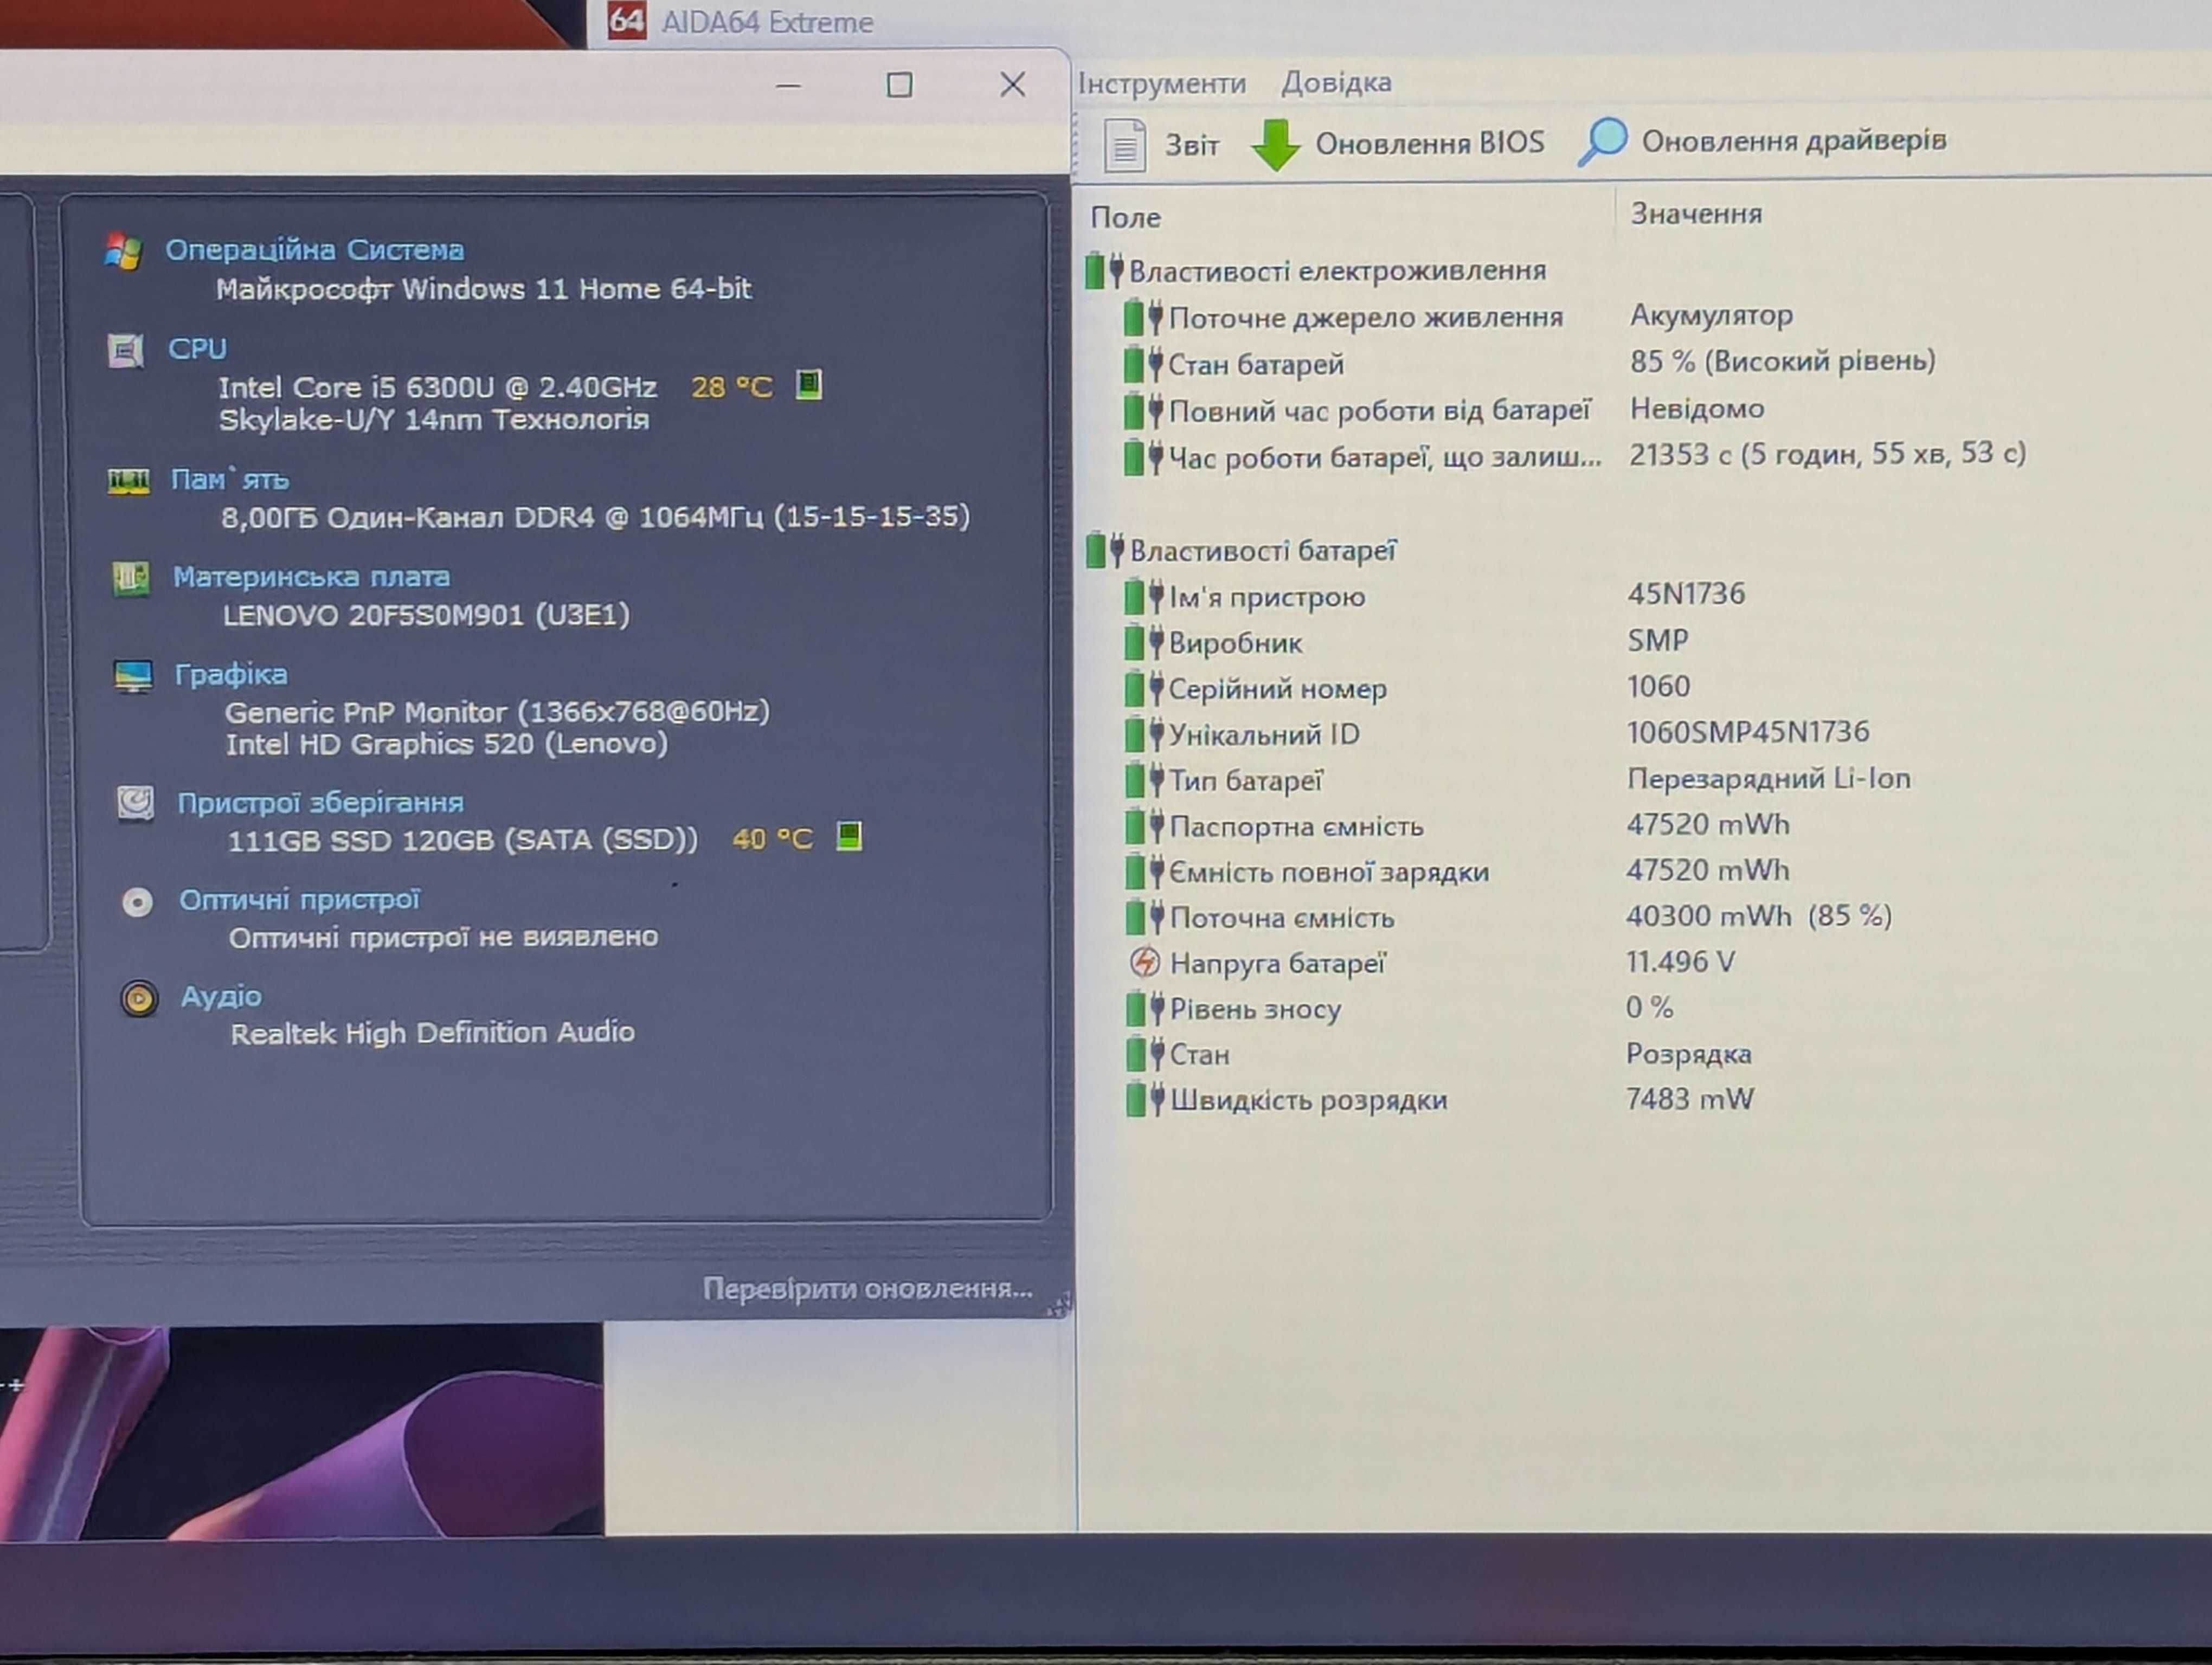Minimize the front system info window

(x=788, y=86)
